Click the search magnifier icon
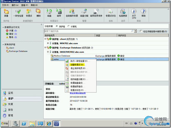This screenshot has width=171, height=128. [132, 31]
